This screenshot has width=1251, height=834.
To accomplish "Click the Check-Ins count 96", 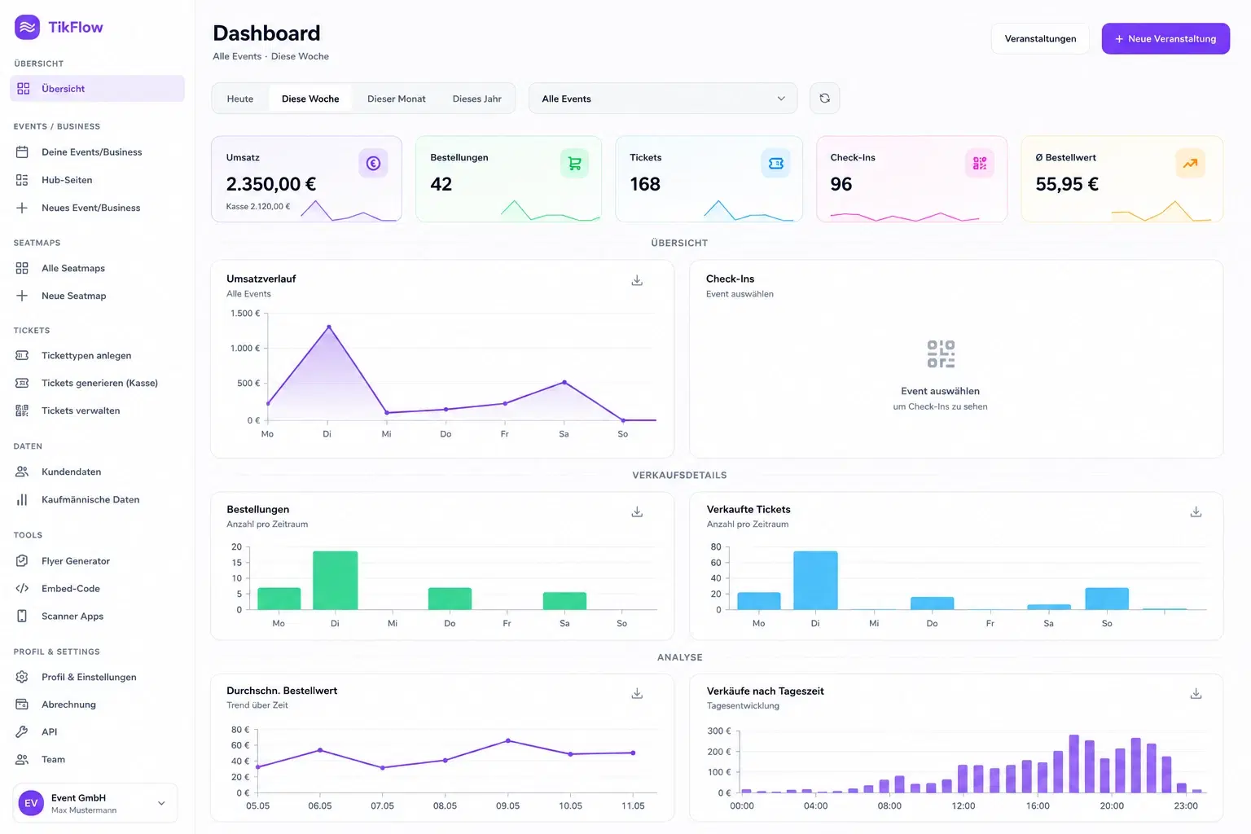I will (841, 184).
